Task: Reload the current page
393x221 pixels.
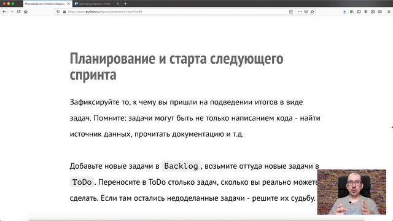Action: coord(18,12)
